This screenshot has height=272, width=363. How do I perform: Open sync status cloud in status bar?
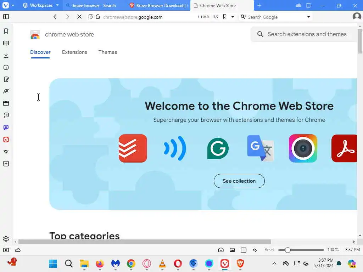tap(18, 250)
